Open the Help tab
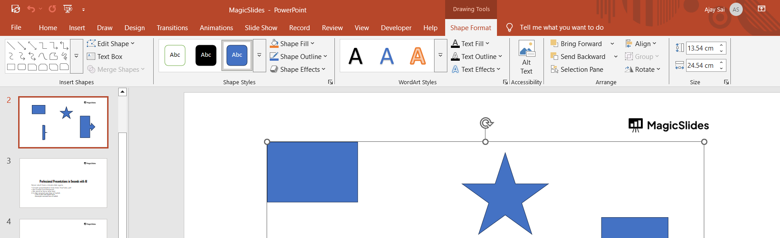The image size is (780, 238). [430, 27]
